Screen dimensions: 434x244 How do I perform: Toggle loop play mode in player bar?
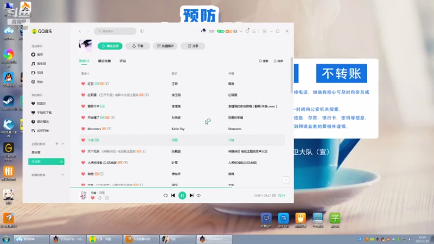165,196
